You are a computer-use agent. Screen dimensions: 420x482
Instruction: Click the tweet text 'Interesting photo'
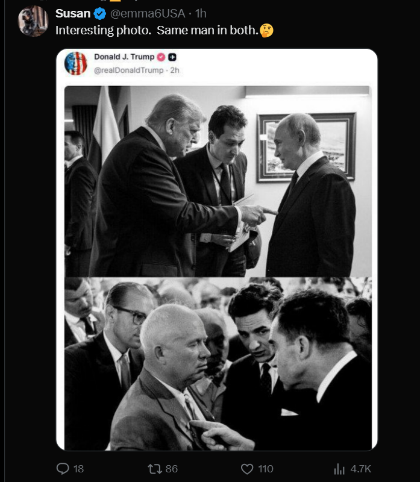pyautogui.click(x=103, y=31)
